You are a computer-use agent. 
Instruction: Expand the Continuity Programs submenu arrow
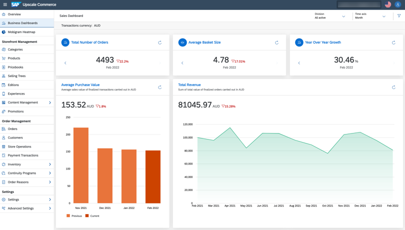pyautogui.click(x=50, y=173)
